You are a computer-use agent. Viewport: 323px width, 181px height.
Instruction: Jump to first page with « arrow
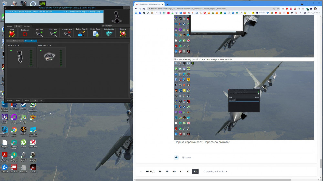click(x=141, y=172)
